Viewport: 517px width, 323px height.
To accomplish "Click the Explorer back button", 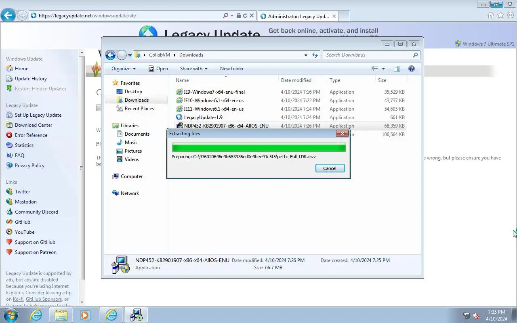I will tap(110, 55).
